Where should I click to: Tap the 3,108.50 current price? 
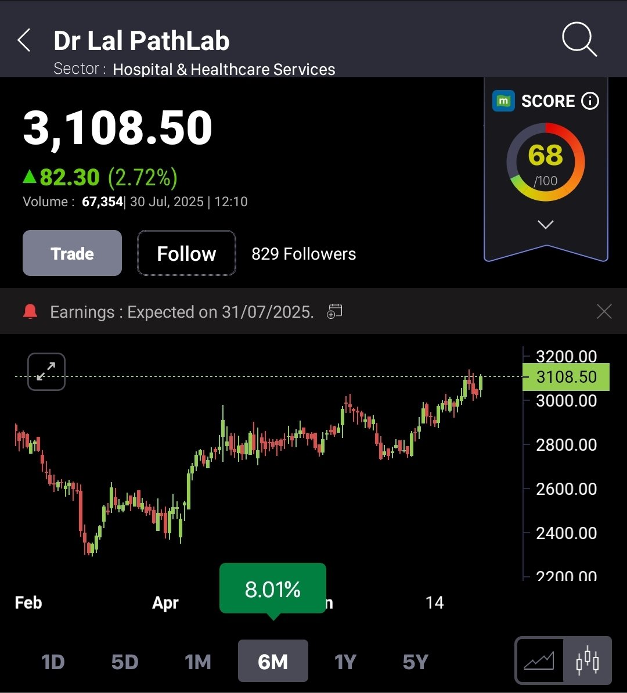point(117,128)
